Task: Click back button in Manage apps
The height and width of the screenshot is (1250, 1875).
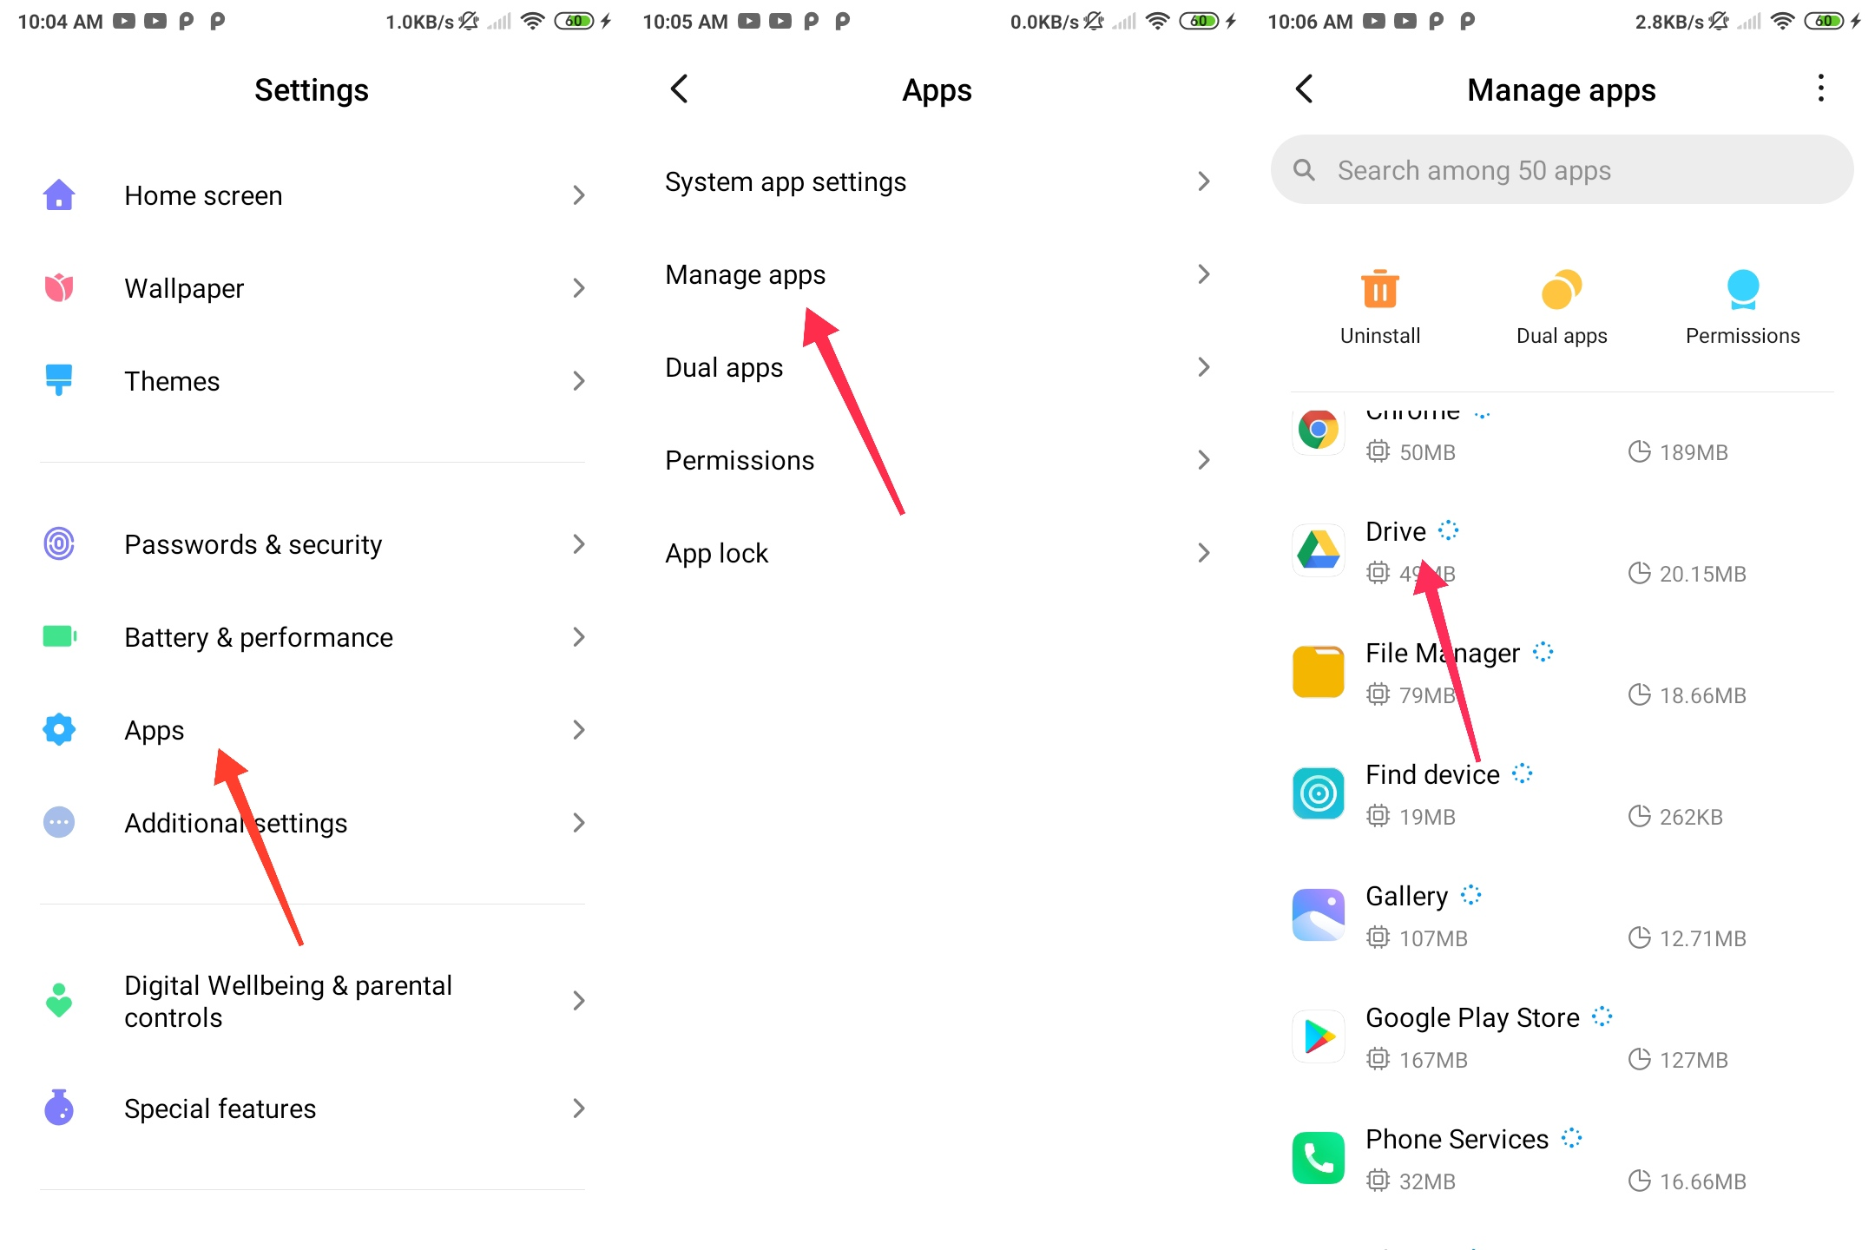Action: [1296, 89]
